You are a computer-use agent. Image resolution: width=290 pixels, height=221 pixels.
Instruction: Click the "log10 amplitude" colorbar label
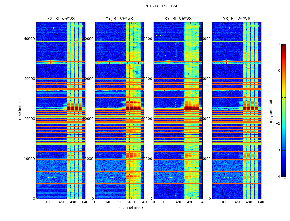(x=271, y=110)
